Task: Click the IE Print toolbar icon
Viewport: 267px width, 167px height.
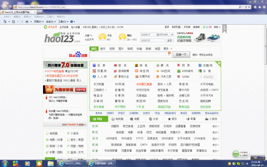Action: [x=27, y=22]
